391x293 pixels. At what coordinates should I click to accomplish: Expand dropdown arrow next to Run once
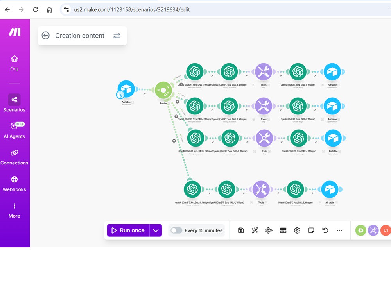(x=156, y=230)
